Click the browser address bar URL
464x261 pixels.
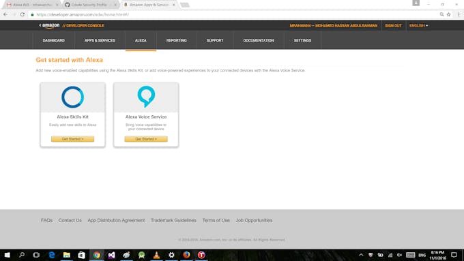[83, 14]
